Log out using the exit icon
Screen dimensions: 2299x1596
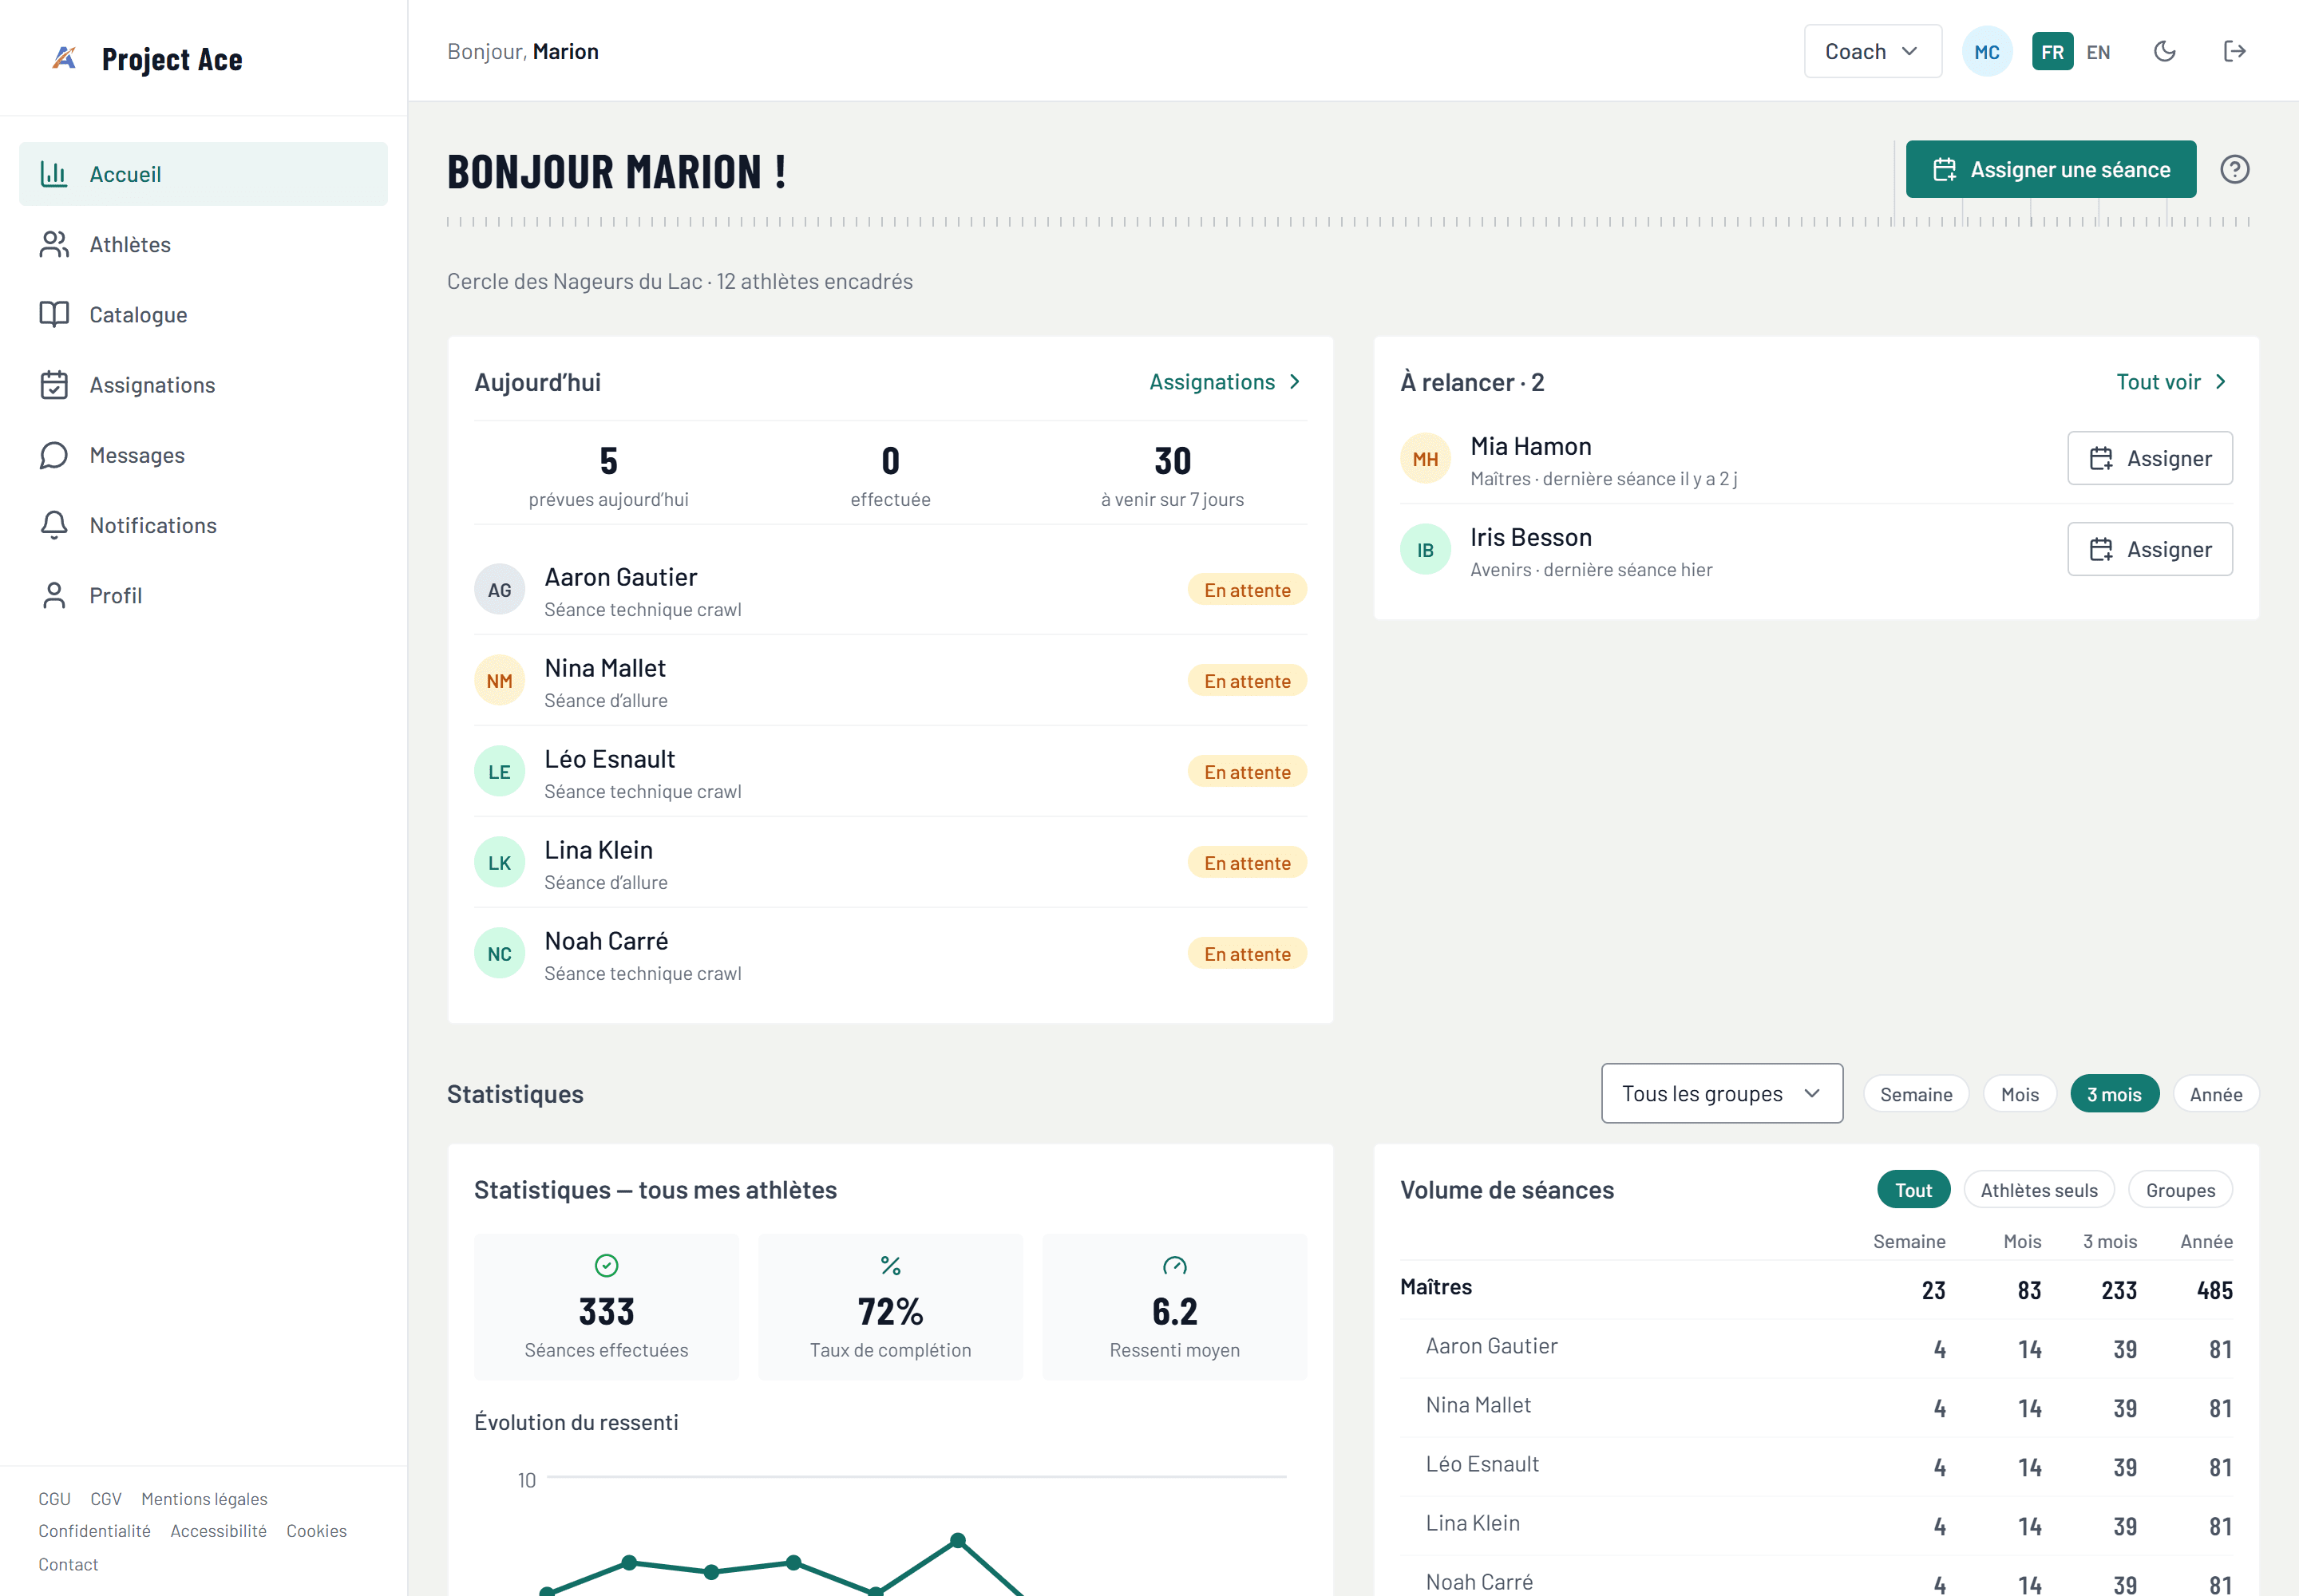coord(2235,51)
